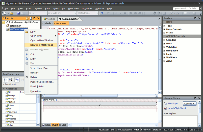
Task: Click the New Style link
Action: (x=174, y=103)
